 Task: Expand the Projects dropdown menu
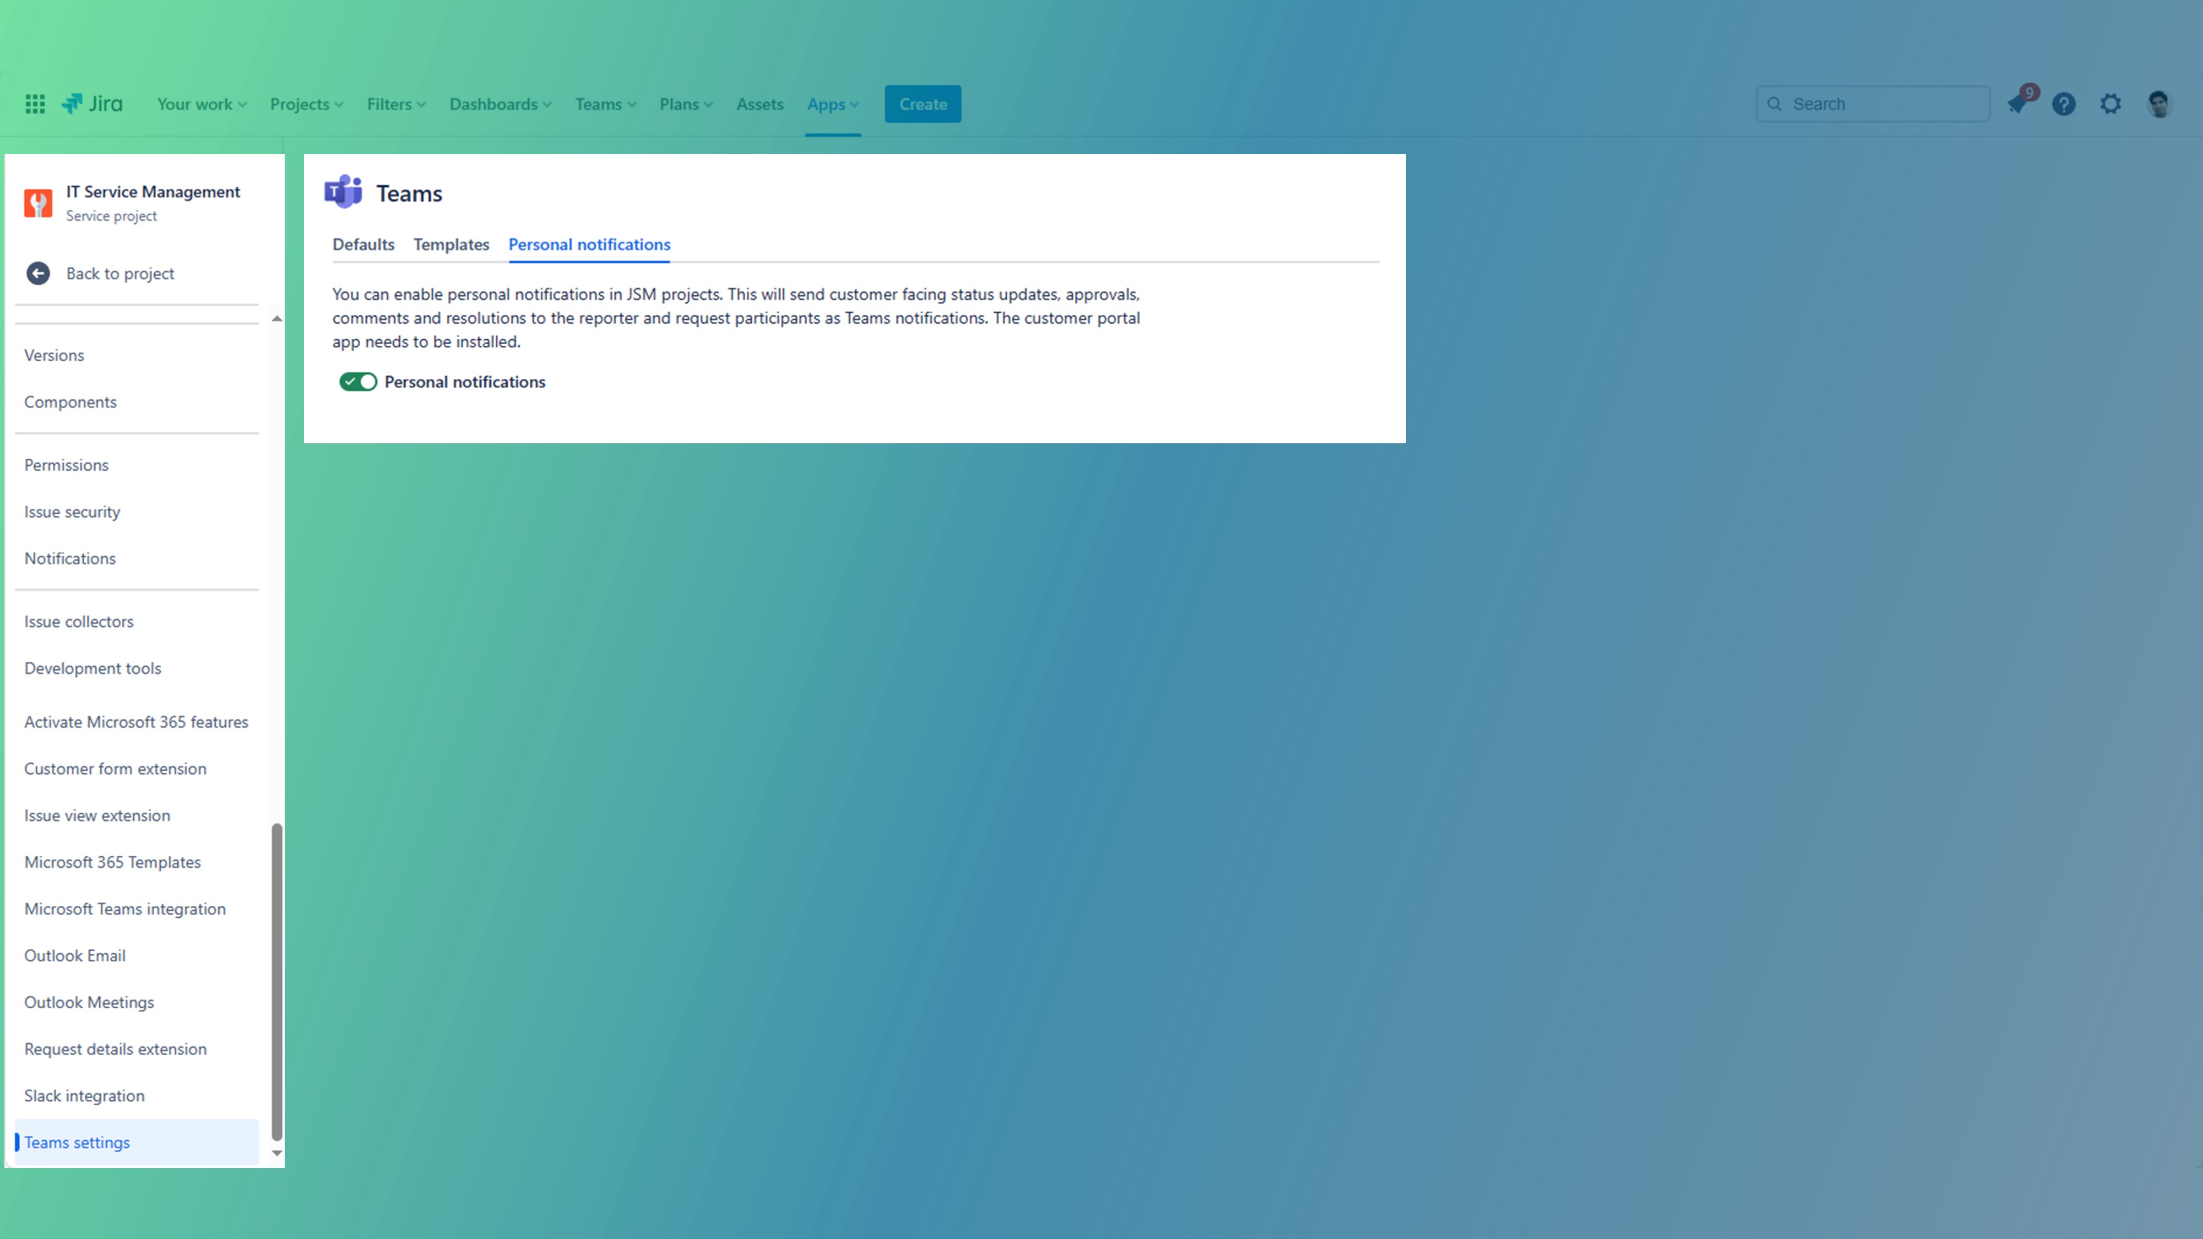(304, 103)
